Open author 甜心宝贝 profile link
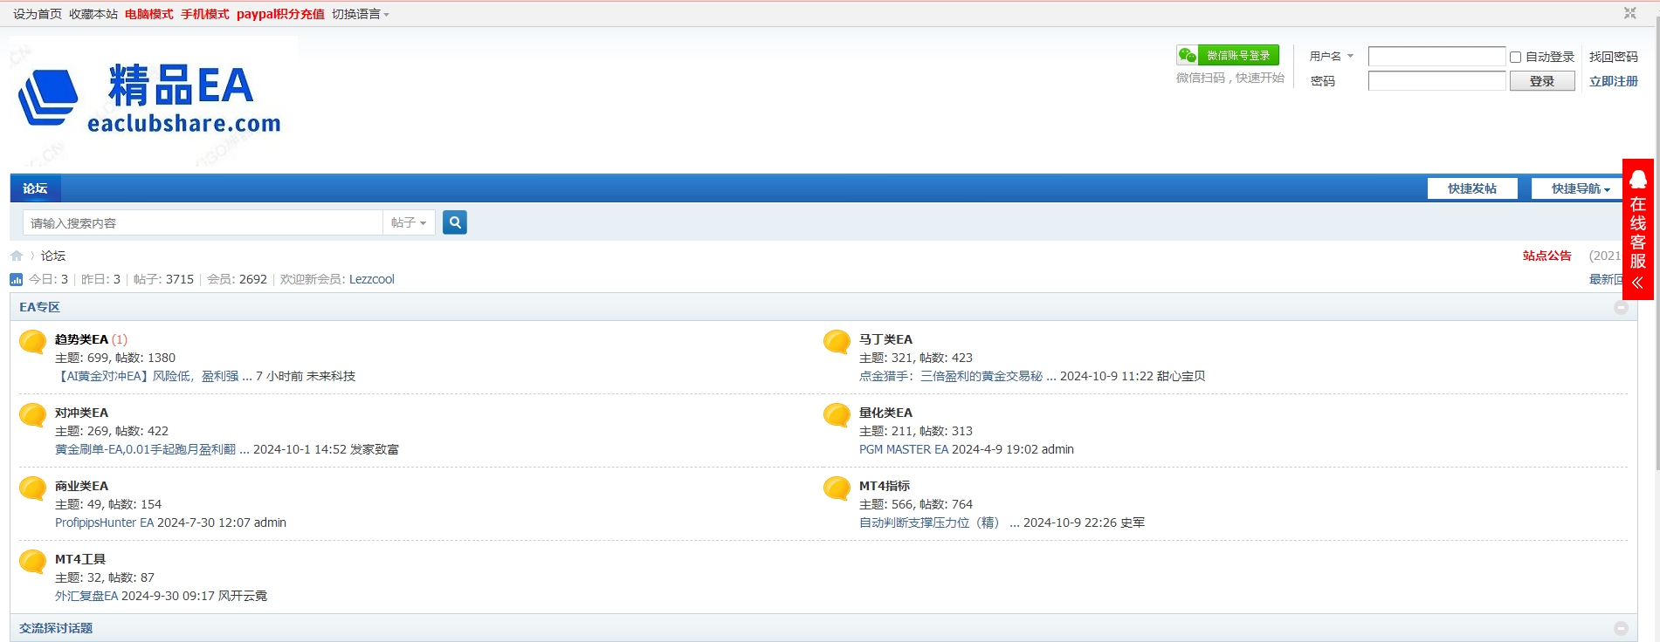The height and width of the screenshot is (642, 1660). coord(1181,376)
